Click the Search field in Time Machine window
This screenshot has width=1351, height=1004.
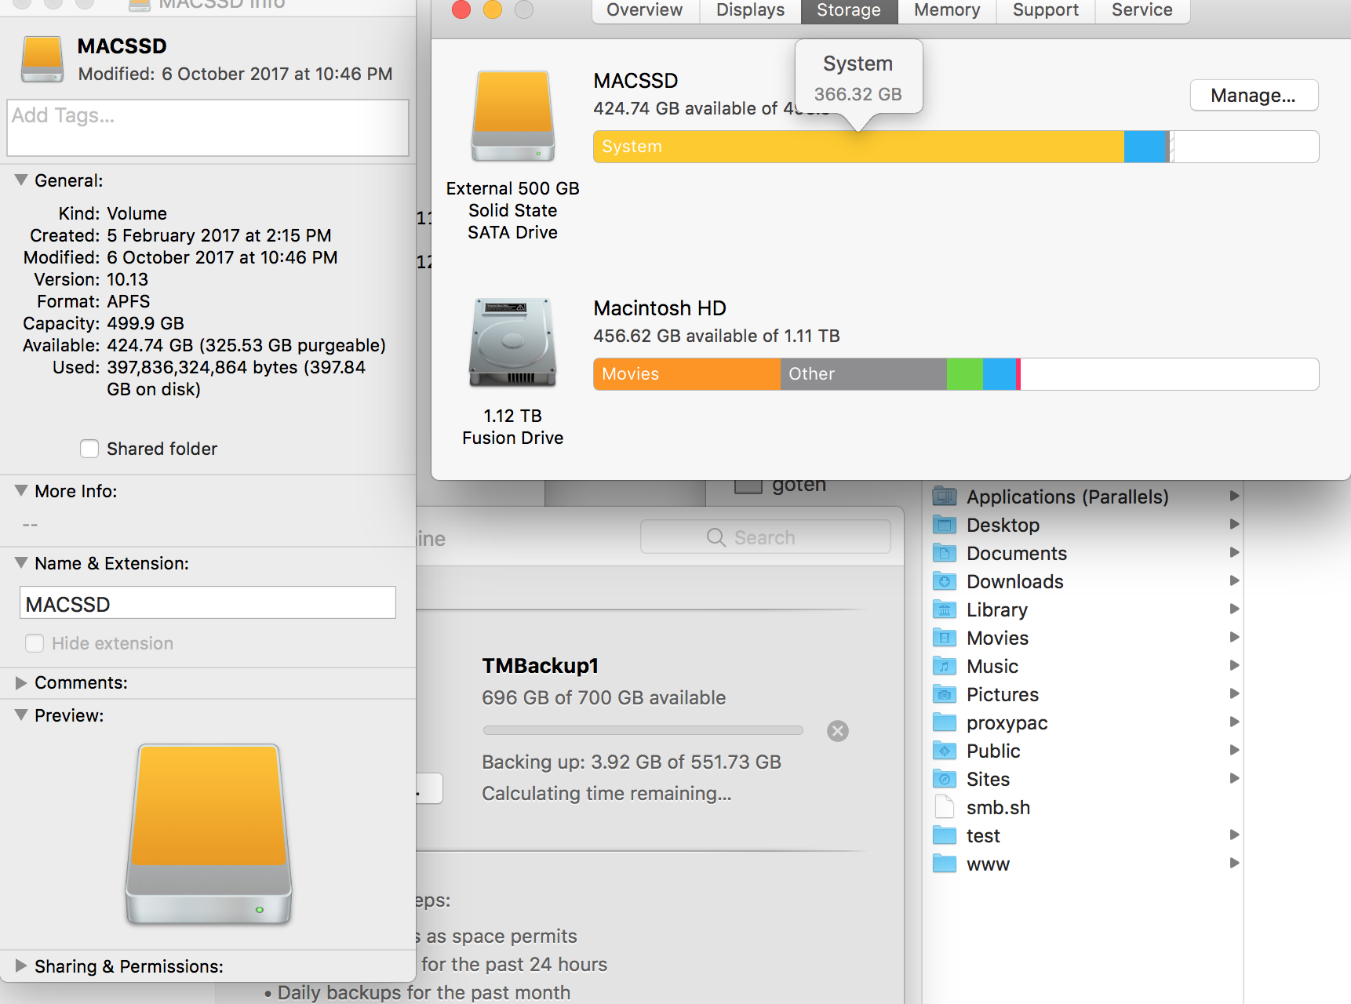tap(766, 537)
